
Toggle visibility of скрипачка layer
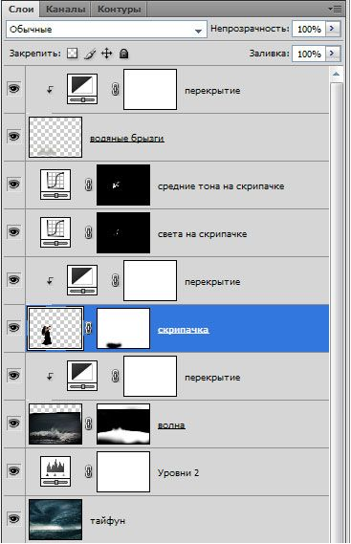point(14,327)
